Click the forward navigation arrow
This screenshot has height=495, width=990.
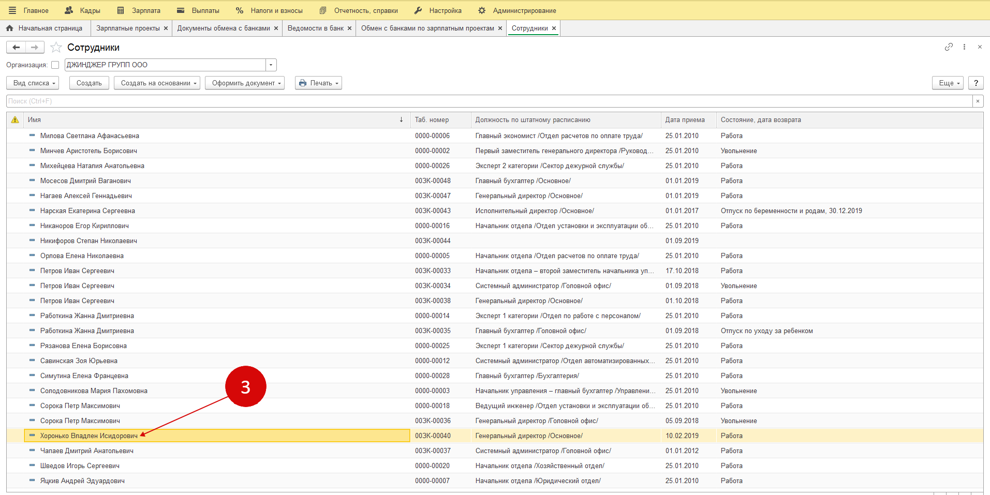tap(35, 48)
